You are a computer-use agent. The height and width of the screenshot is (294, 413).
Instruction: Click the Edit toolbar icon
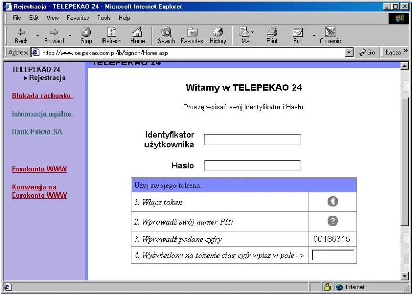coord(298,36)
